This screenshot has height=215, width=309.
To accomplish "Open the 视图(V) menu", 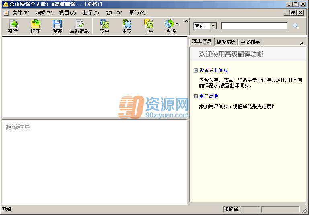I will [x=68, y=13].
